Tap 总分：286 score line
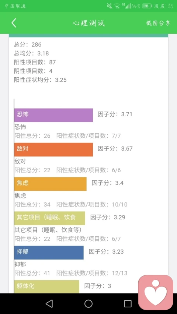Viewport: 177px width, 314px height. 28,45
